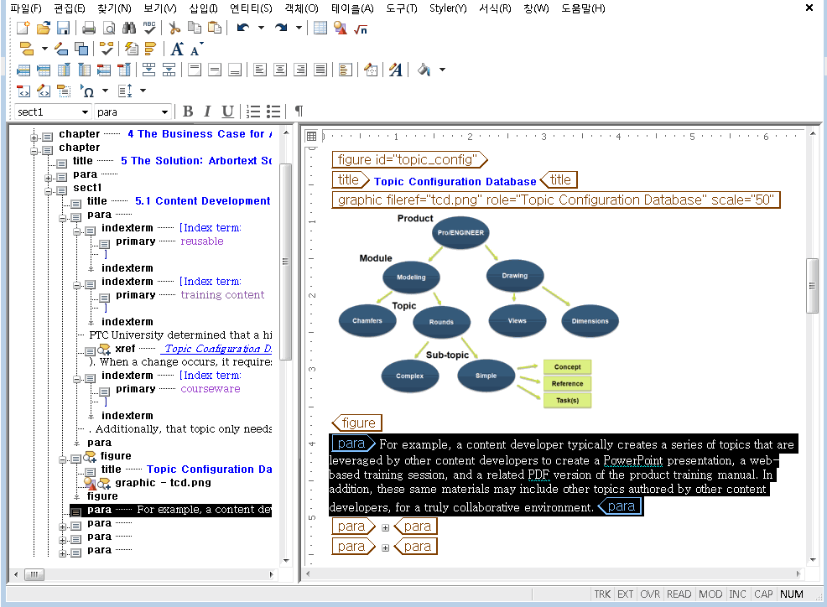Undo the last action
Image resolution: width=827 pixels, height=607 pixels.
click(243, 28)
